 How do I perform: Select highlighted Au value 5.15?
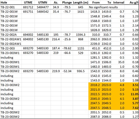click(x=135, y=90)
